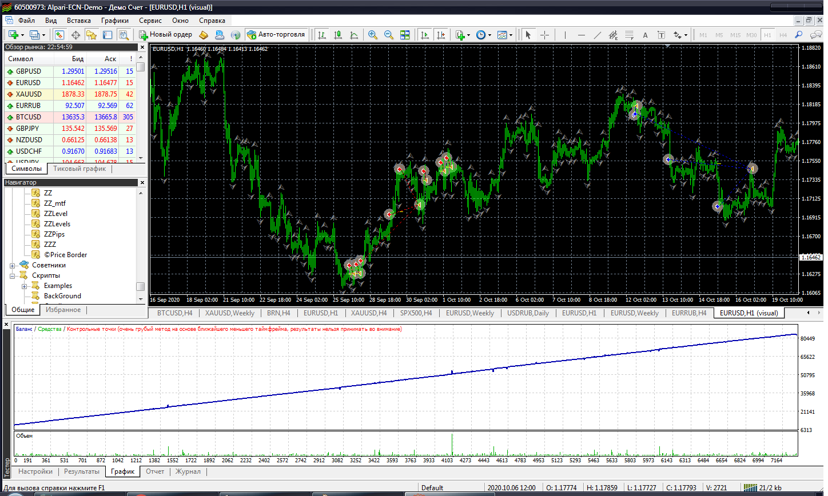Open the Графики menu

pos(114,21)
